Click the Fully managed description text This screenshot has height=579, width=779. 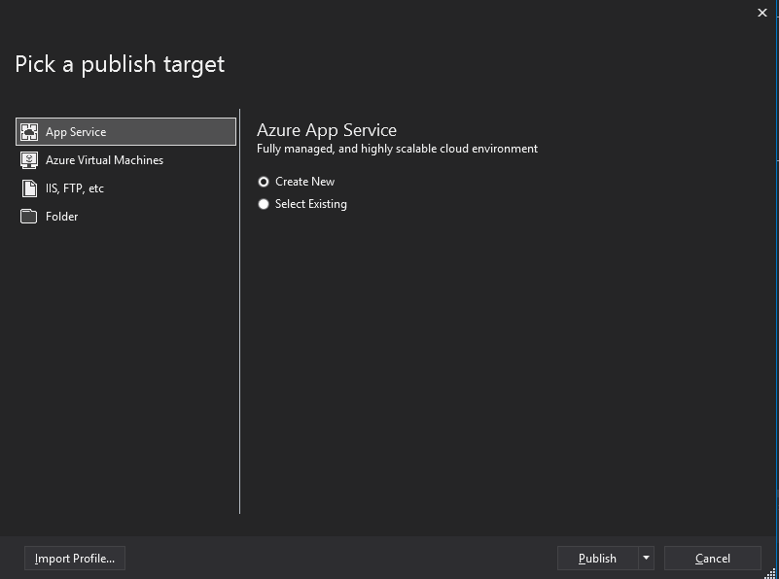pos(397,149)
